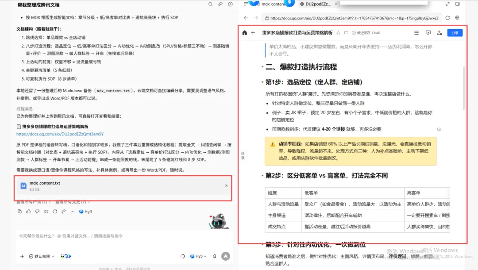The image size is (478, 270).
Task: Go forward in the embedded browser
Action: 256,18
